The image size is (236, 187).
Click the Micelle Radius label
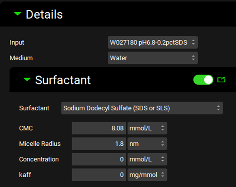coord(40,144)
